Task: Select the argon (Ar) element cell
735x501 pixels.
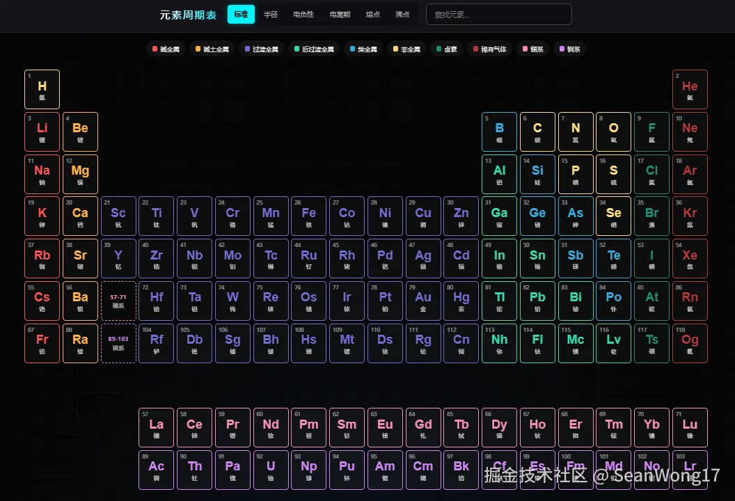Action: coord(690,175)
